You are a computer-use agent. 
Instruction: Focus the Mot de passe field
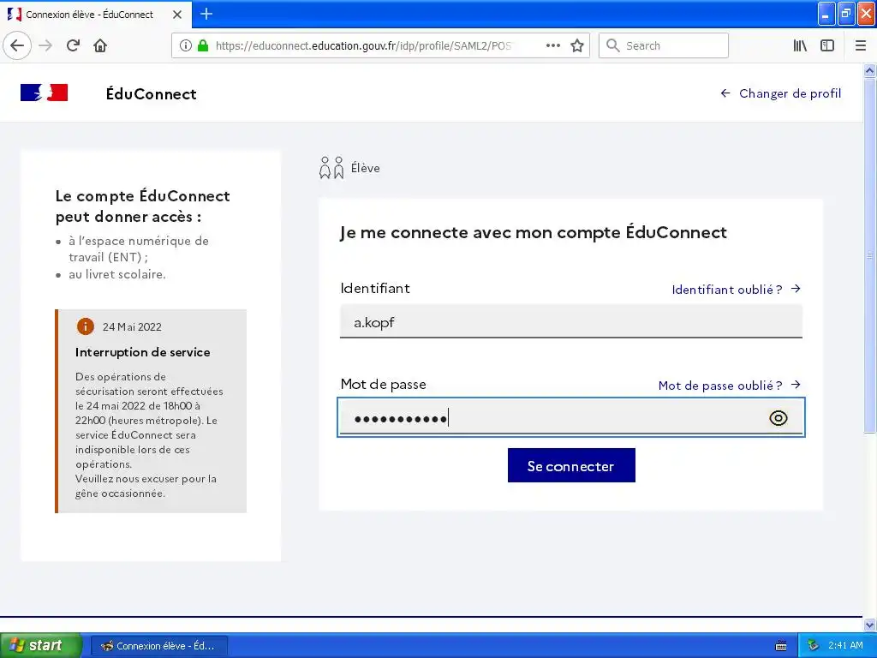pos(571,417)
